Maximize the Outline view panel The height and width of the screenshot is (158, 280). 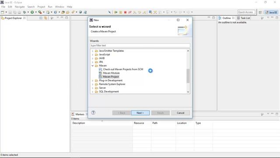click(277, 18)
